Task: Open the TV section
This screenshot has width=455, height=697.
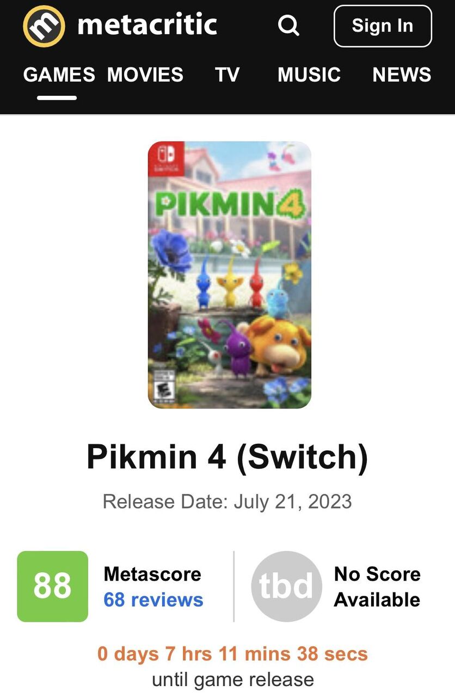Action: [227, 75]
